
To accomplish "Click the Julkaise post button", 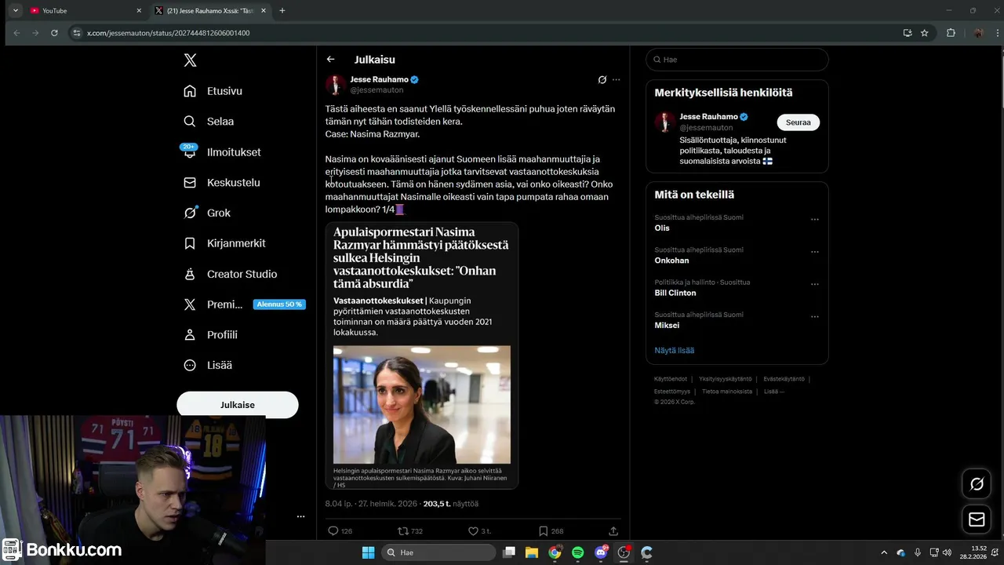I will [x=238, y=405].
